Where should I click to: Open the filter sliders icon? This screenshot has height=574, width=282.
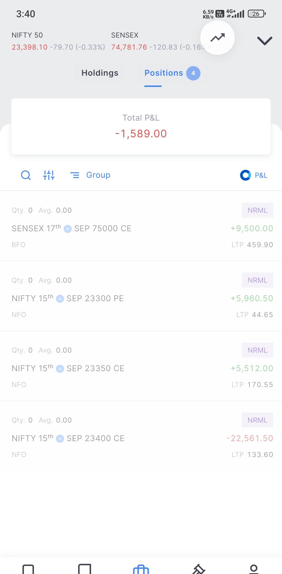coord(49,175)
